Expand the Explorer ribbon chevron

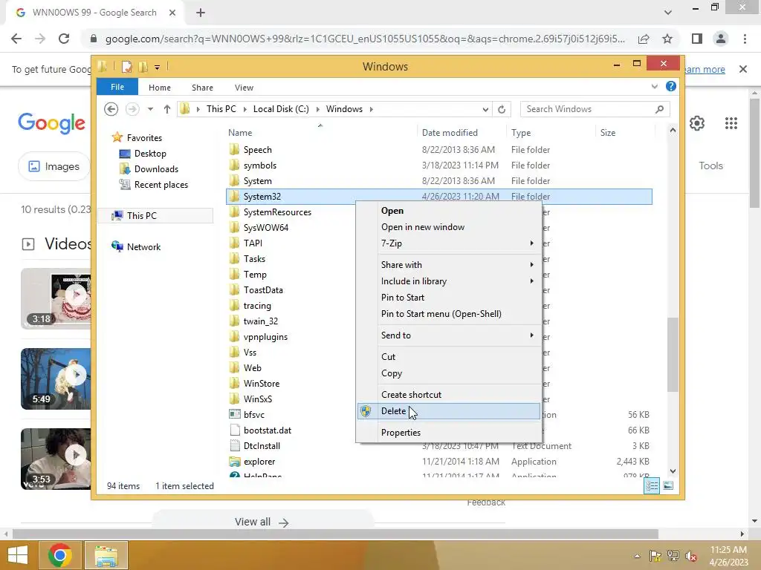pyautogui.click(x=654, y=86)
